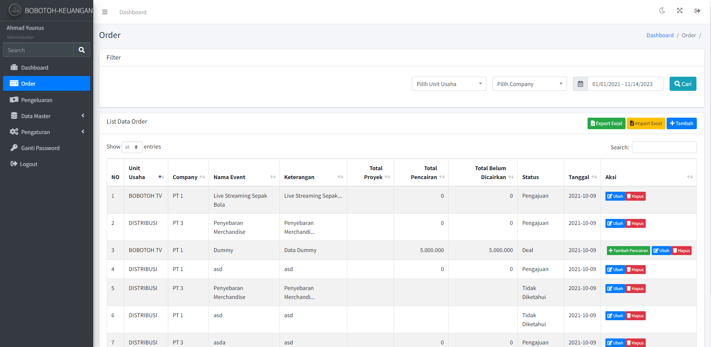Toggle the sidebar hamburger menu
Viewport: 711px width, 347px height.
pyautogui.click(x=105, y=12)
